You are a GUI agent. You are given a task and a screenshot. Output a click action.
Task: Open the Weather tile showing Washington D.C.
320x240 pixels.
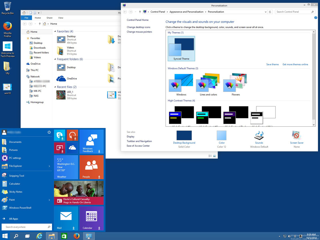pos(66,167)
